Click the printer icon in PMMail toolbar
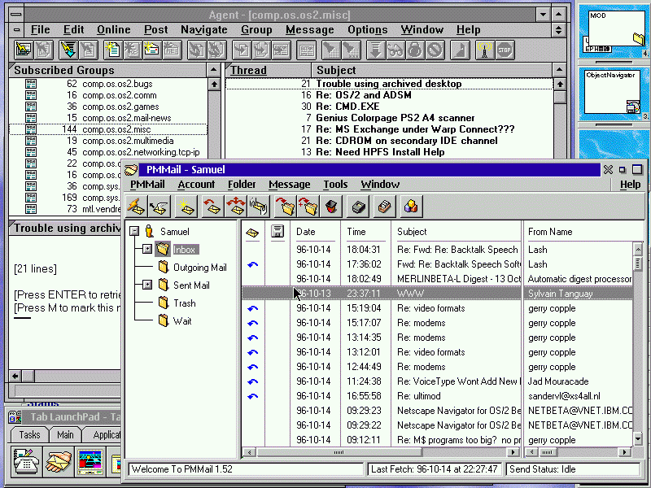Viewport: 651px width, 488px height. 358,207
